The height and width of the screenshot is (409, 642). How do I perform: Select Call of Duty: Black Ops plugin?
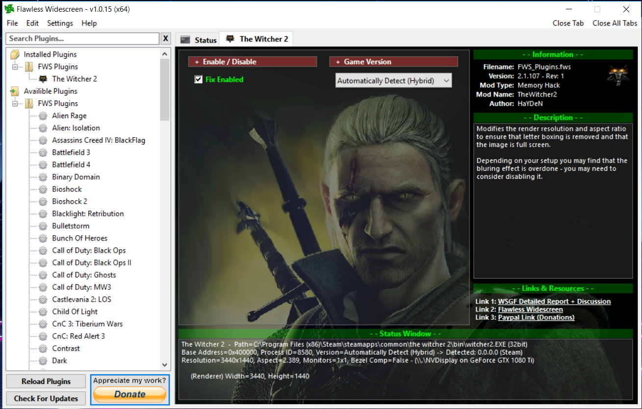pos(89,250)
